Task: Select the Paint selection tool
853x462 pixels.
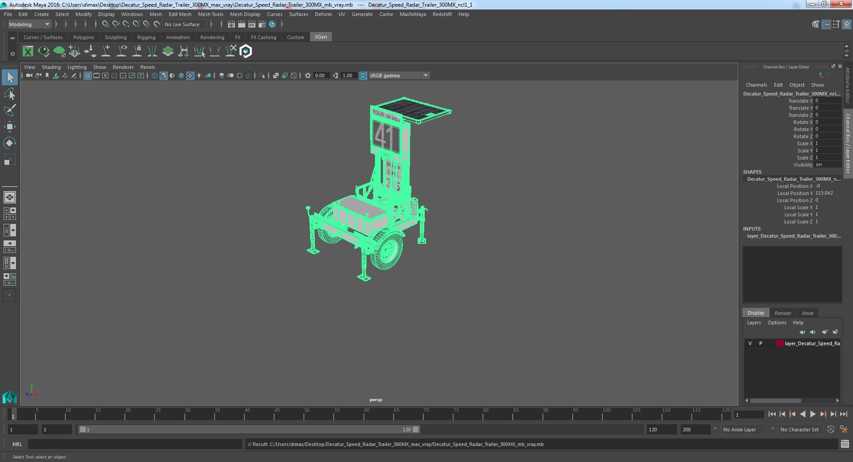Action: tap(9, 110)
